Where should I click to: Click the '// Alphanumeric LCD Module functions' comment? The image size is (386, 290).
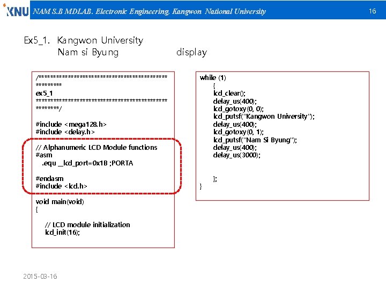click(x=96, y=148)
